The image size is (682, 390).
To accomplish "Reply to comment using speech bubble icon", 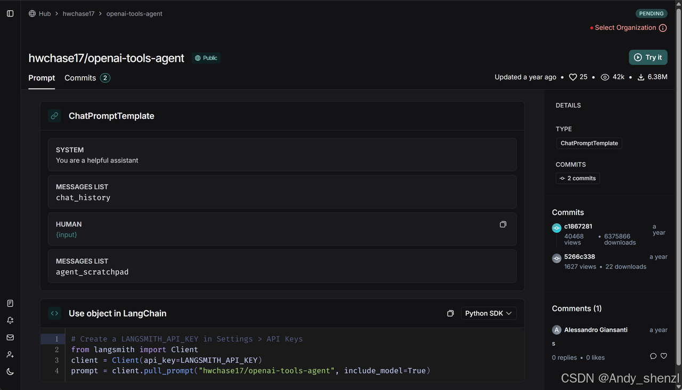I will tap(653, 356).
